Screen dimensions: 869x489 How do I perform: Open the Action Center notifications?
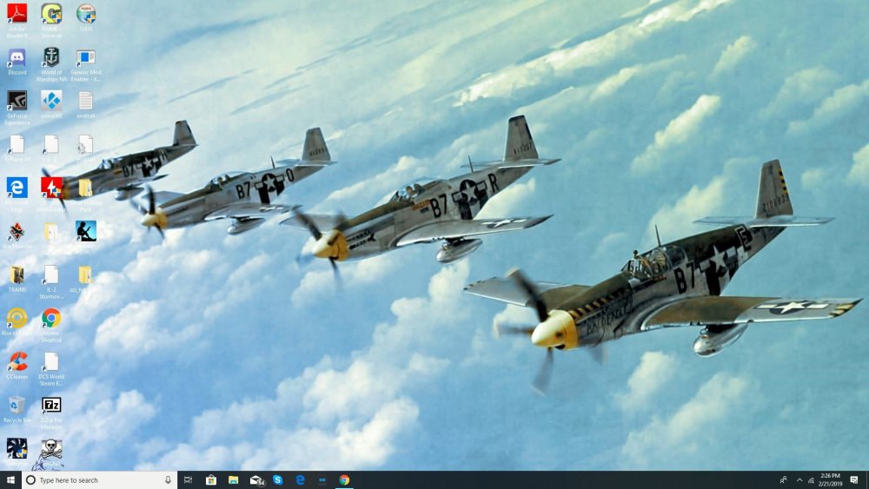tap(854, 479)
